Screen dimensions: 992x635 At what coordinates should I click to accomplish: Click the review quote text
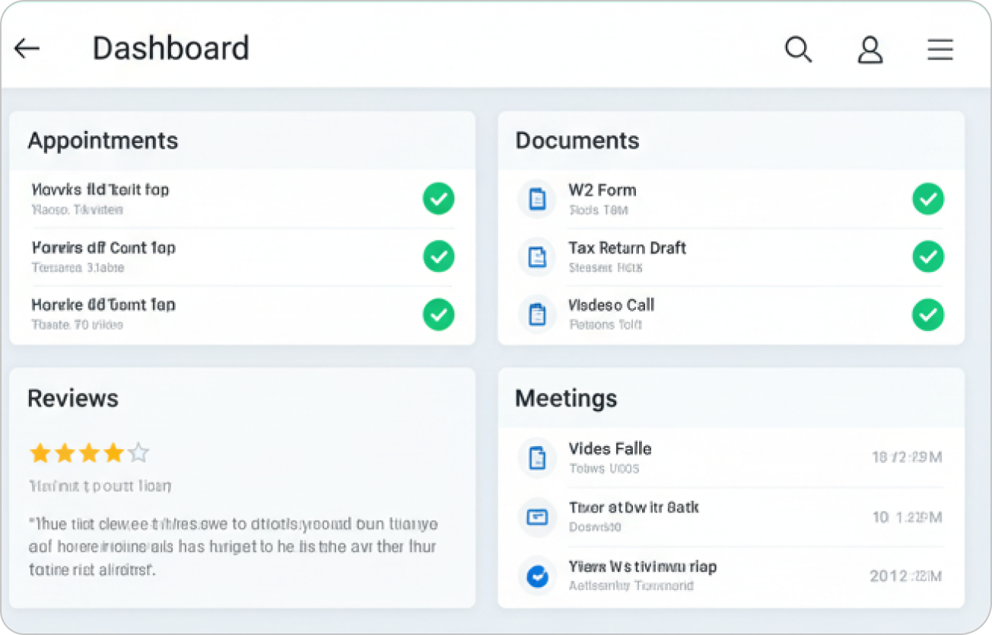(233, 547)
